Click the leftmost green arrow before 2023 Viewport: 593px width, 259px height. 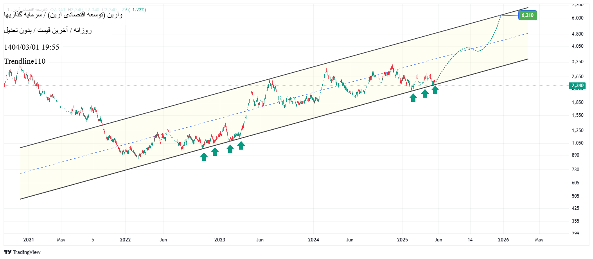pyautogui.click(x=204, y=157)
